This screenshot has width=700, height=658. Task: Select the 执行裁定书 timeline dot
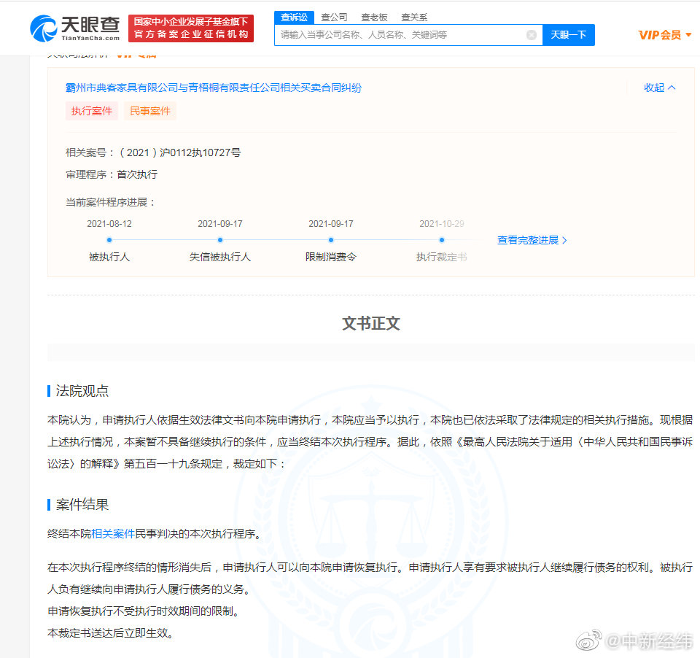(441, 239)
